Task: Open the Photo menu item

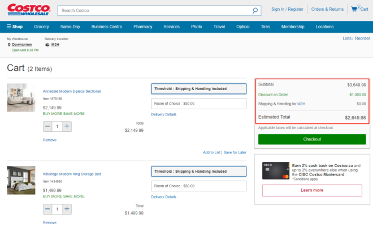Action: (x=197, y=27)
